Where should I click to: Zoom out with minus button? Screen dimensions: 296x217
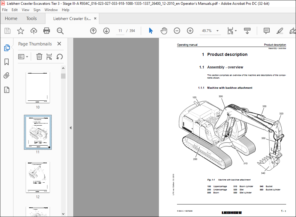[x=177, y=31]
